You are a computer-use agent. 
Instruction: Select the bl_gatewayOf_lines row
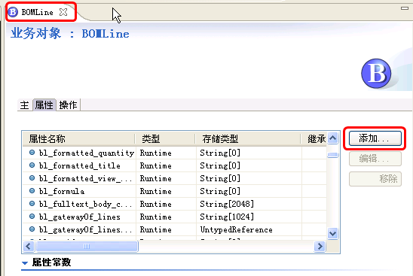point(175,217)
